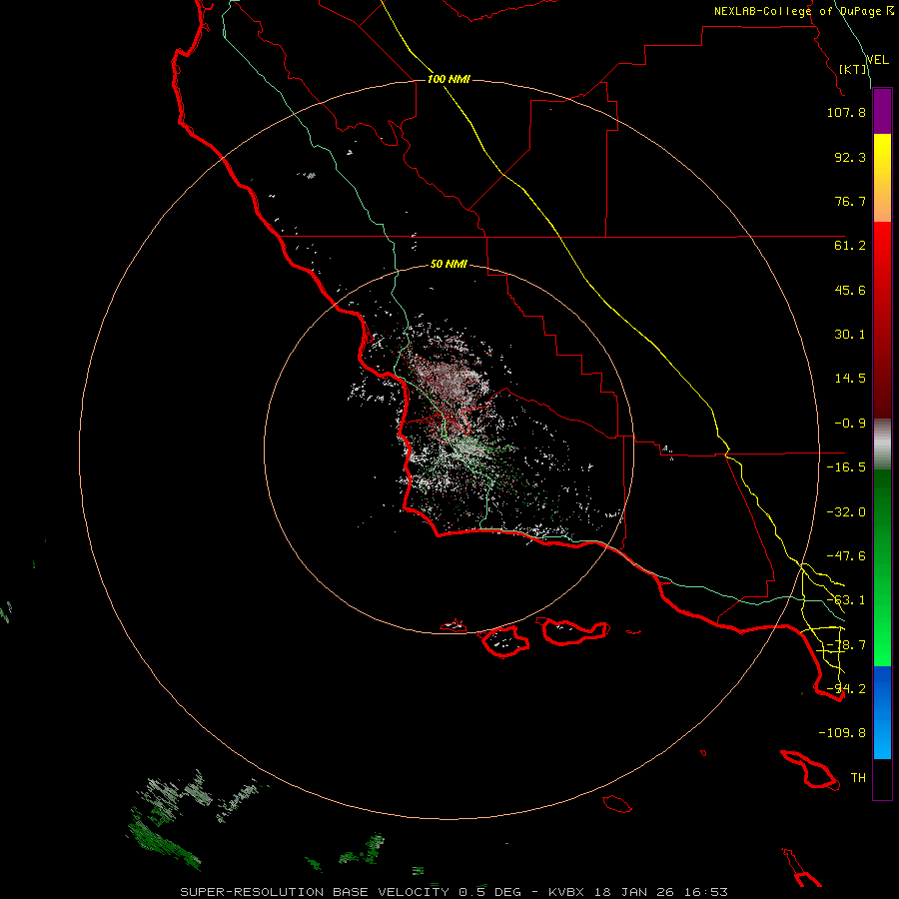This screenshot has height=899, width=899.
Task: Click the 30.1 velocity scale value
Action: point(850,335)
